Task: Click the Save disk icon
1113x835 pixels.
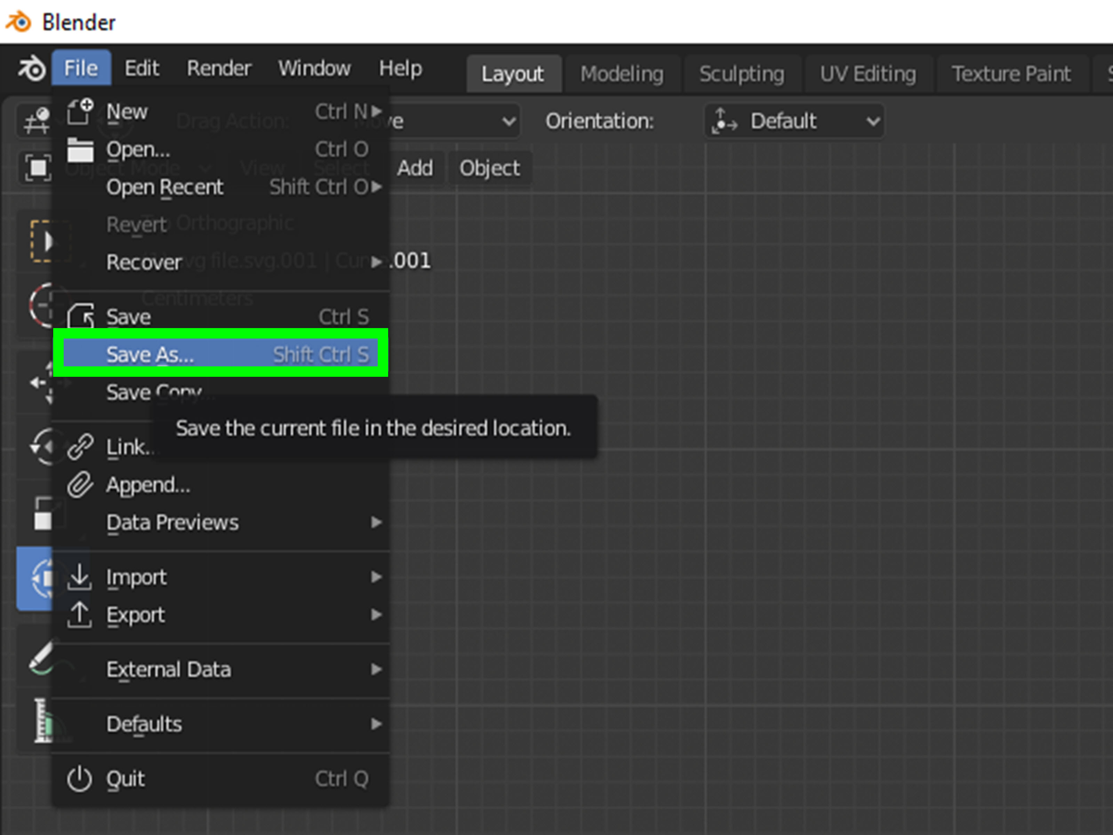Action: (x=80, y=316)
